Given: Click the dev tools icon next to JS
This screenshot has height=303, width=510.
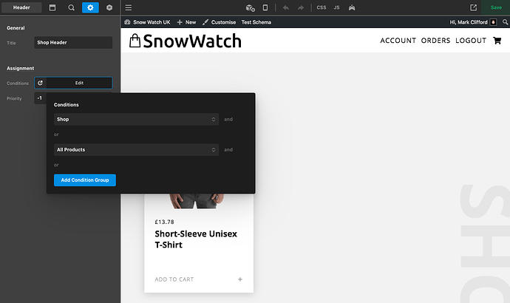Looking at the screenshot, I should click(x=352, y=7).
